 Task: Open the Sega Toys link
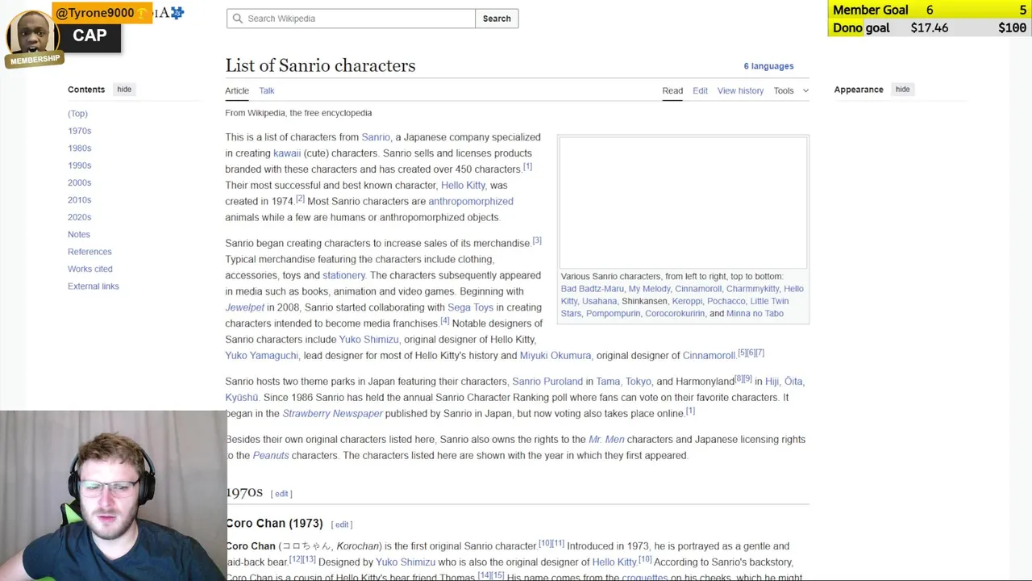coord(470,307)
